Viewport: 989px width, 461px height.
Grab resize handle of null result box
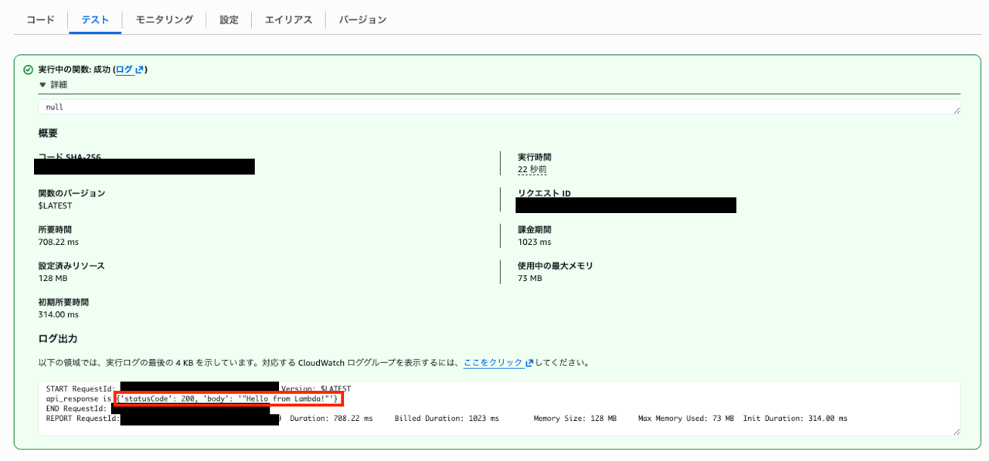click(x=957, y=111)
